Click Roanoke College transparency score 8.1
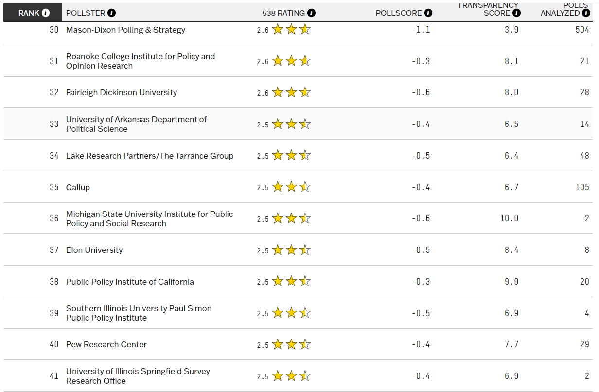Screen dimensions: 599x392 click(x=511, y=61)
